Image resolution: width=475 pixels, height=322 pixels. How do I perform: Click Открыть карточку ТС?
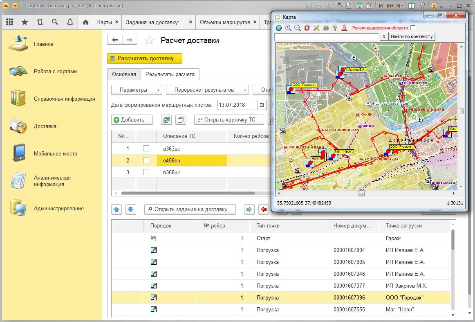229,120
